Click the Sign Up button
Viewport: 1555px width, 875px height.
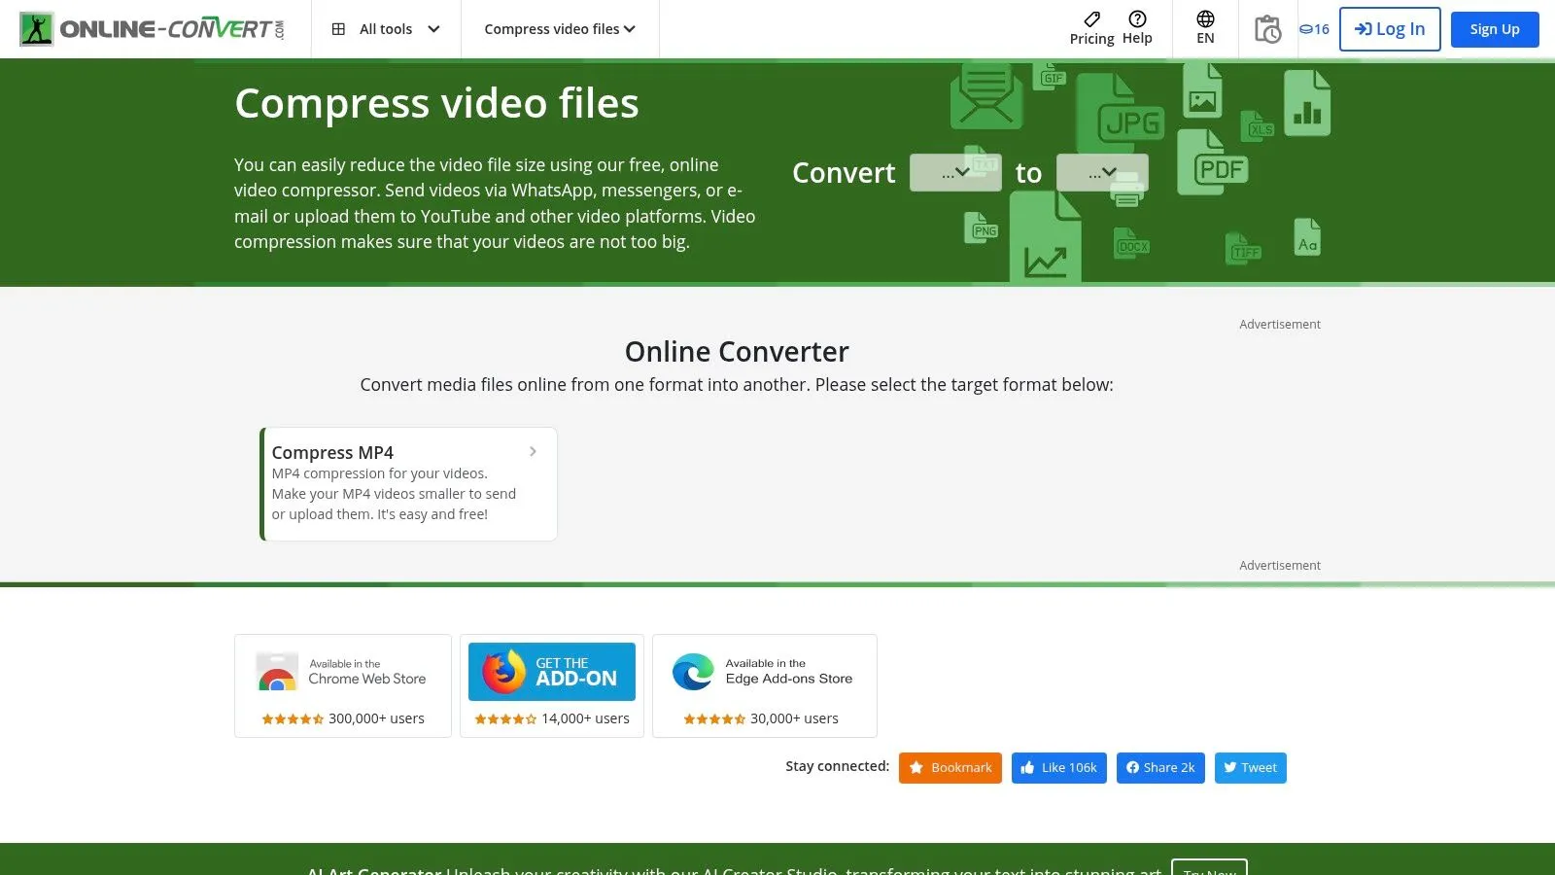[x=1494, y=28]
